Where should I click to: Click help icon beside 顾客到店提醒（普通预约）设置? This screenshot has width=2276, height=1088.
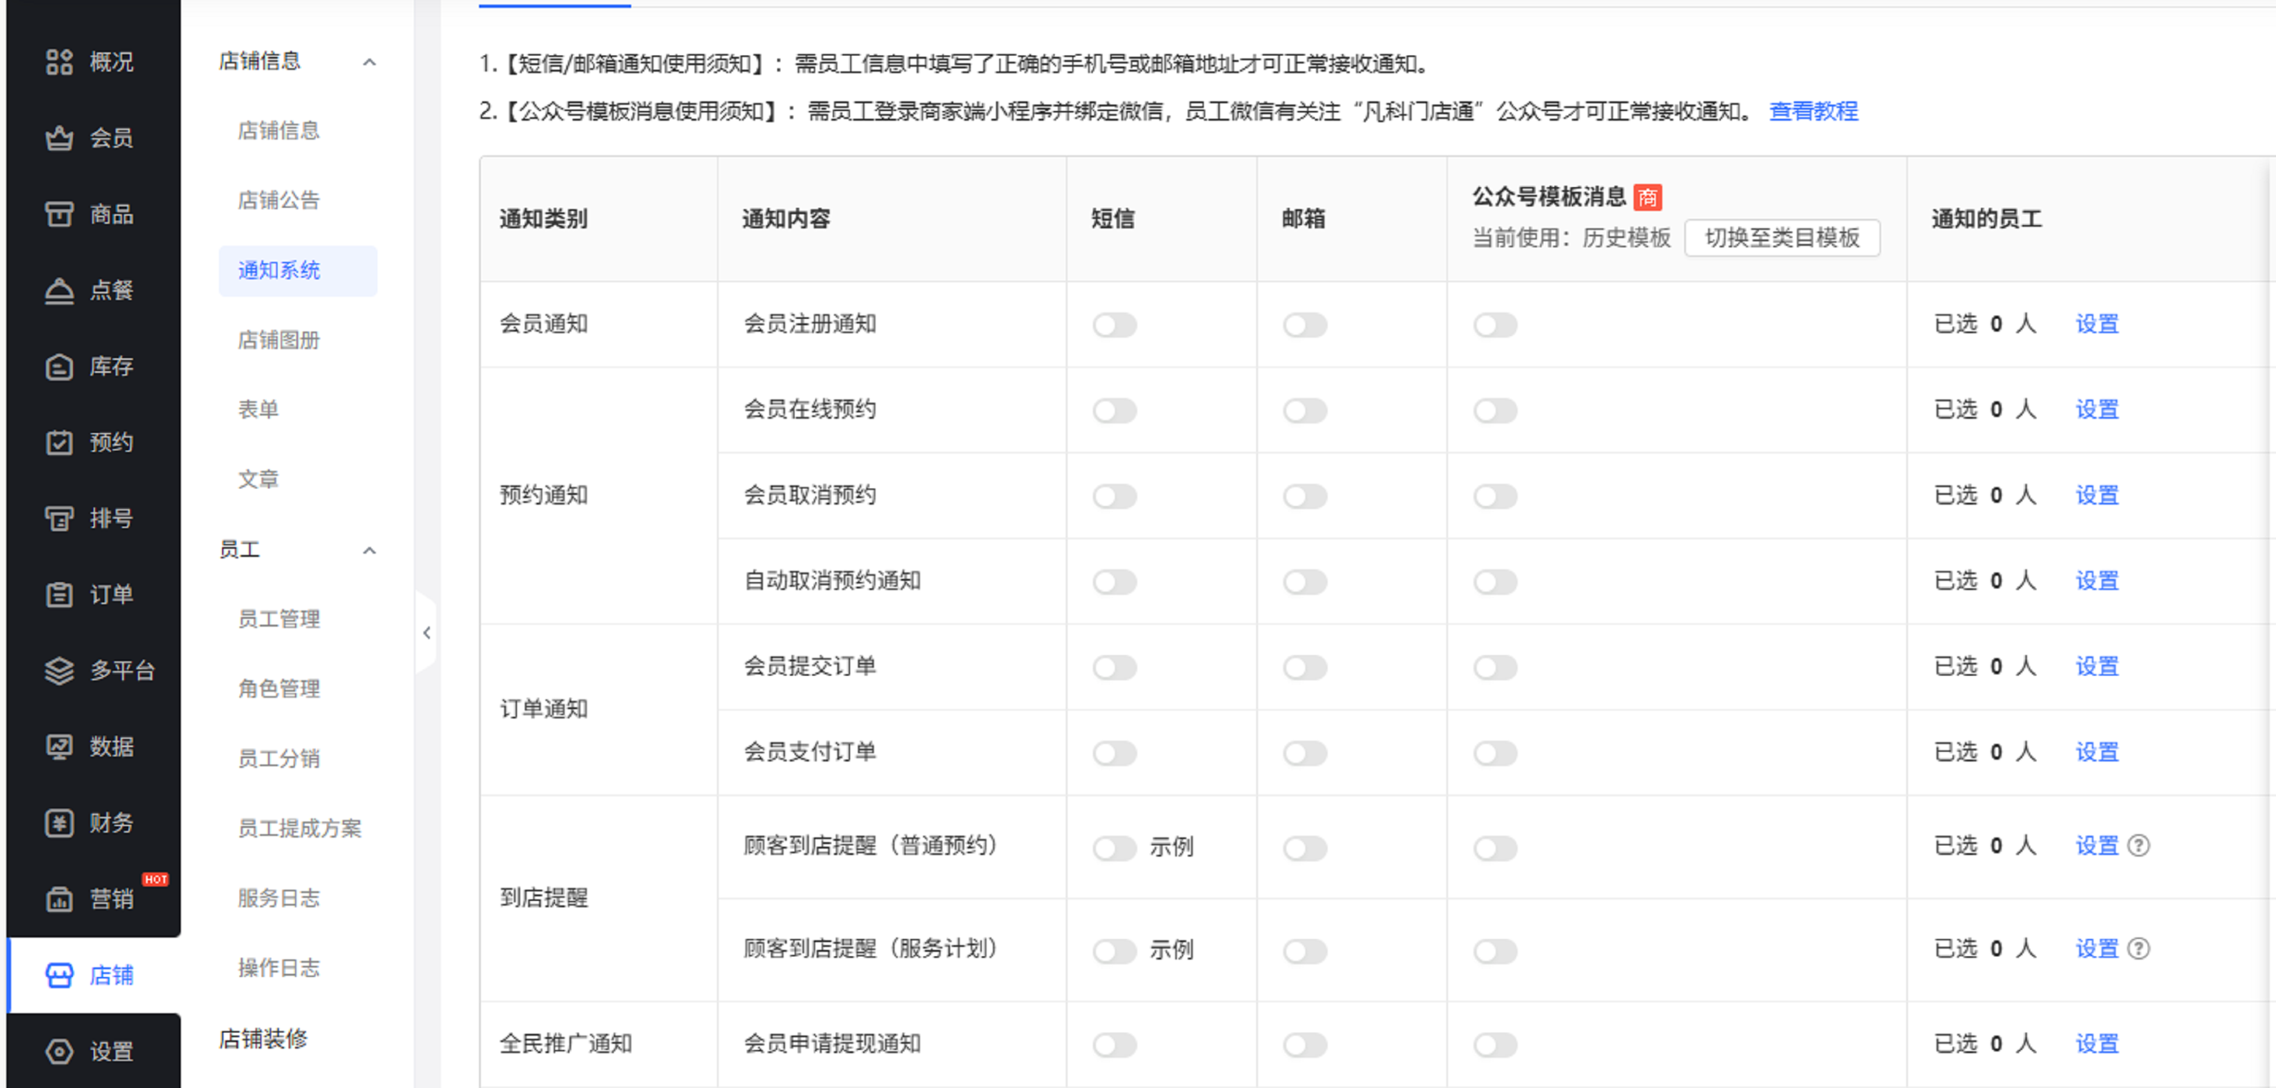(2139, 846)
